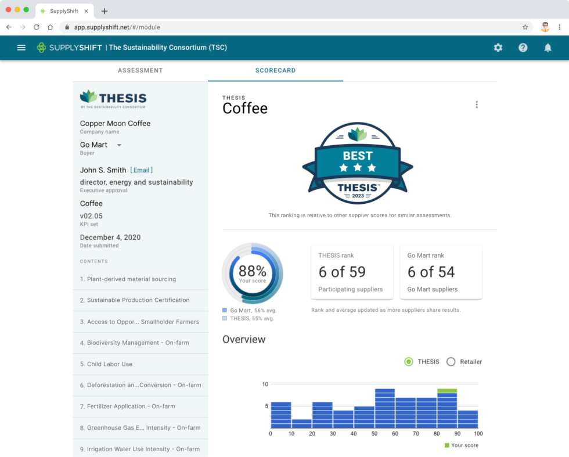Open the help question mark icon
Screen dimensions: 569x457
(523, 48)
